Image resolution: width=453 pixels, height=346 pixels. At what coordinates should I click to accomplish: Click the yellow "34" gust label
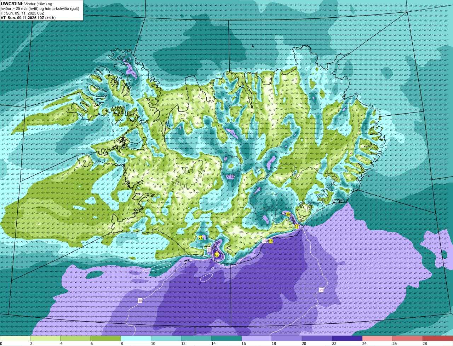coord(296,226)
